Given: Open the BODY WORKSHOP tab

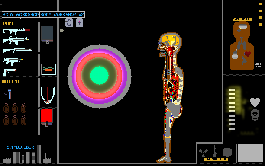Looking at the screenshot, I should 21,15.
